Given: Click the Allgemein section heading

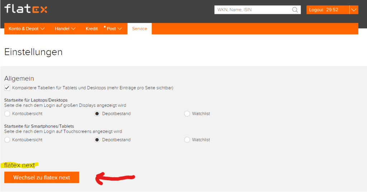Looking at the screenshot, I should (19, 79).
